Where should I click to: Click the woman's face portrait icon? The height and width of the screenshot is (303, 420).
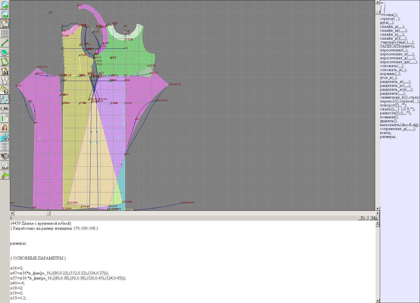click(5, 128)
